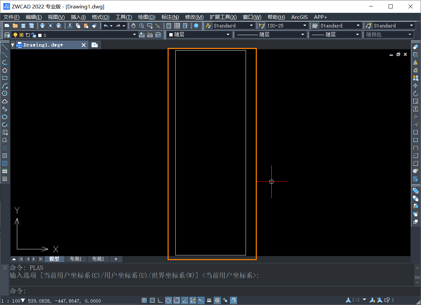Open the Standard table style dropdown
This screenshot has width=421, height=305.
click(340, 26)
